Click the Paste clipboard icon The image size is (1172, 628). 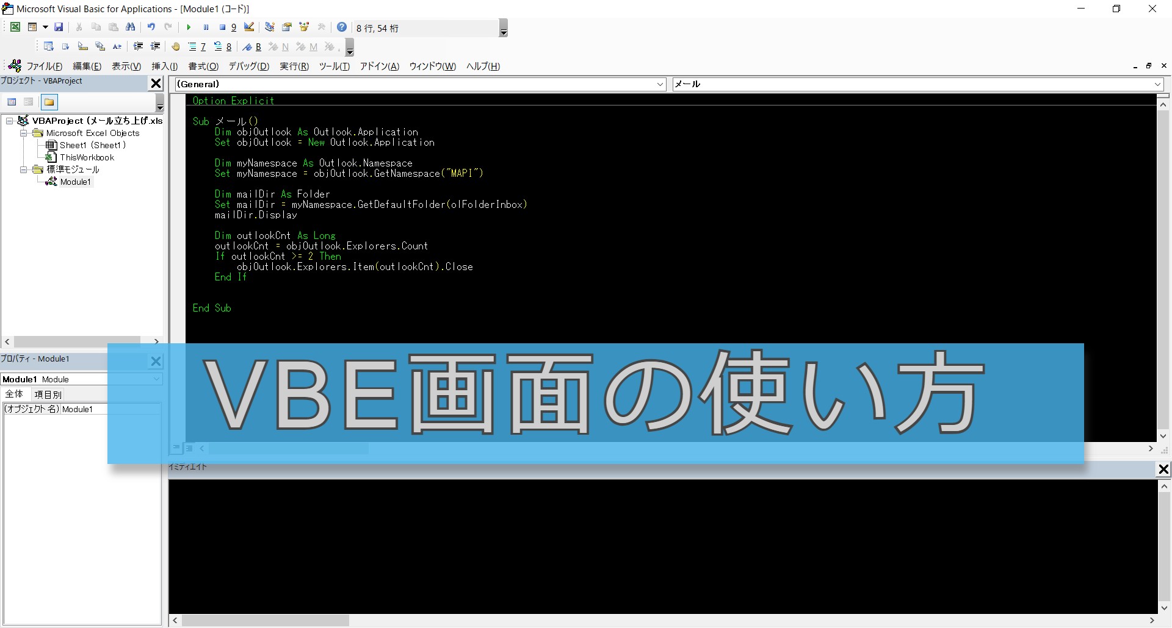tap(113, 27)
